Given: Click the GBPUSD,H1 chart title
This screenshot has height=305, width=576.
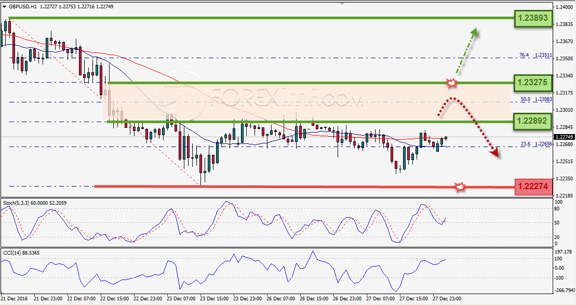Looking at the screenshot, I should coord(22,6).
